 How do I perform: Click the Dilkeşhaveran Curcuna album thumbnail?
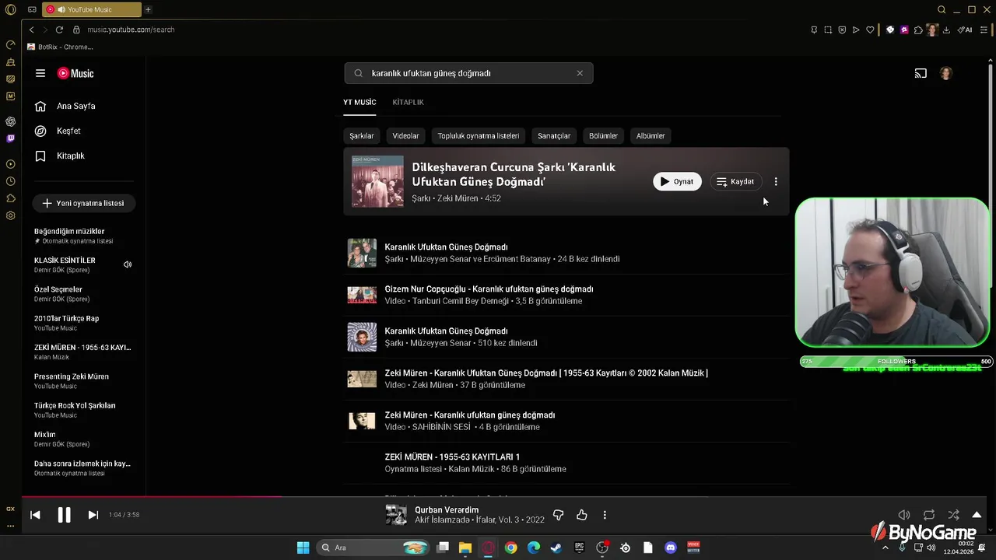coord(377,181)
